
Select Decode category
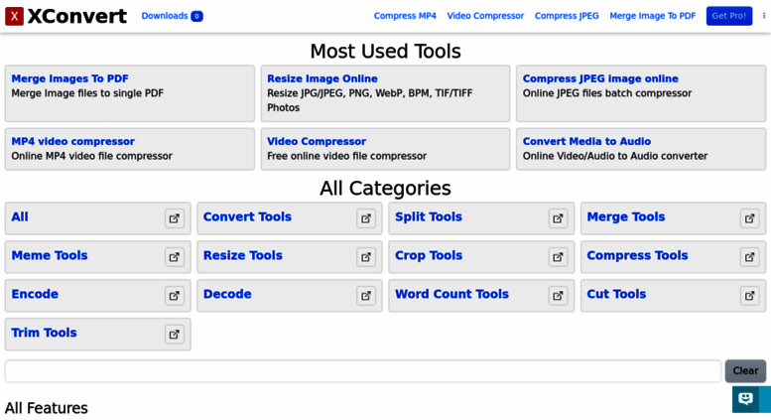(x=227, y=294)
